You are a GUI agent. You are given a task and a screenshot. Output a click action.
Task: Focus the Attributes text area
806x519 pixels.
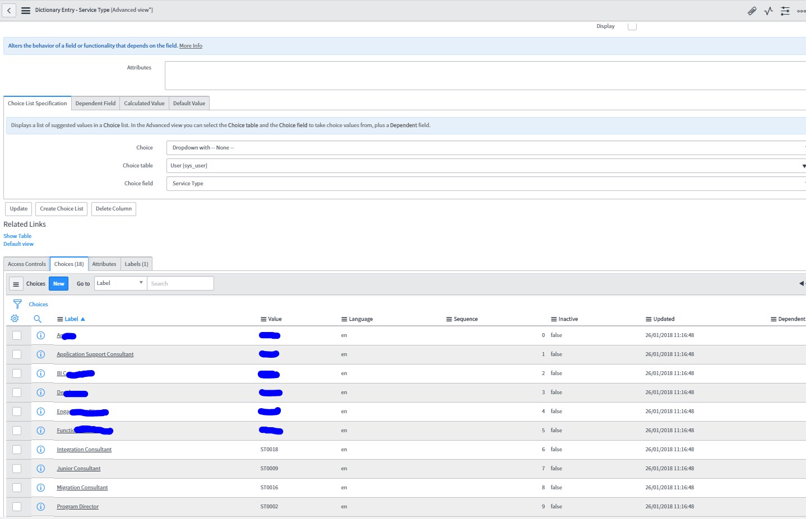click(x=485, y=76)
